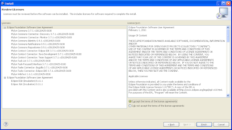
Task: Select Mylyn Commons Notifications 0.9.1 entry
Action: pyautogui.click(x=38, y=44)
